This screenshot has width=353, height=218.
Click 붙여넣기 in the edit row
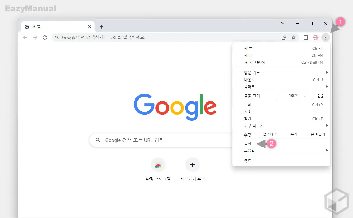coord(318,134)
